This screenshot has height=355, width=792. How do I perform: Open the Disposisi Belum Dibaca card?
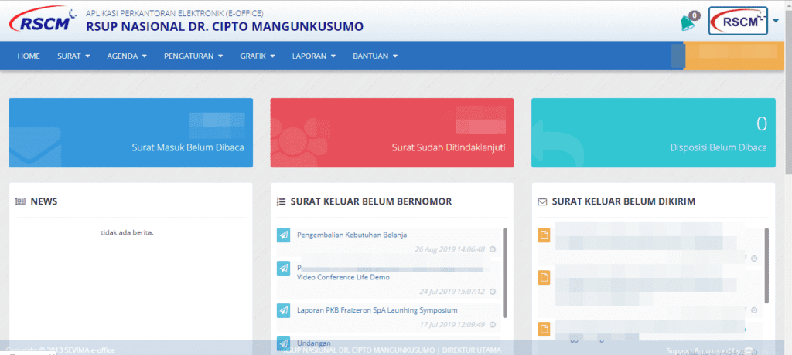pyautogui.click(x=653, y=133)
